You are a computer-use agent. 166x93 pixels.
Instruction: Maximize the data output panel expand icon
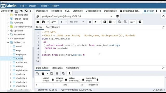point(163,68)
